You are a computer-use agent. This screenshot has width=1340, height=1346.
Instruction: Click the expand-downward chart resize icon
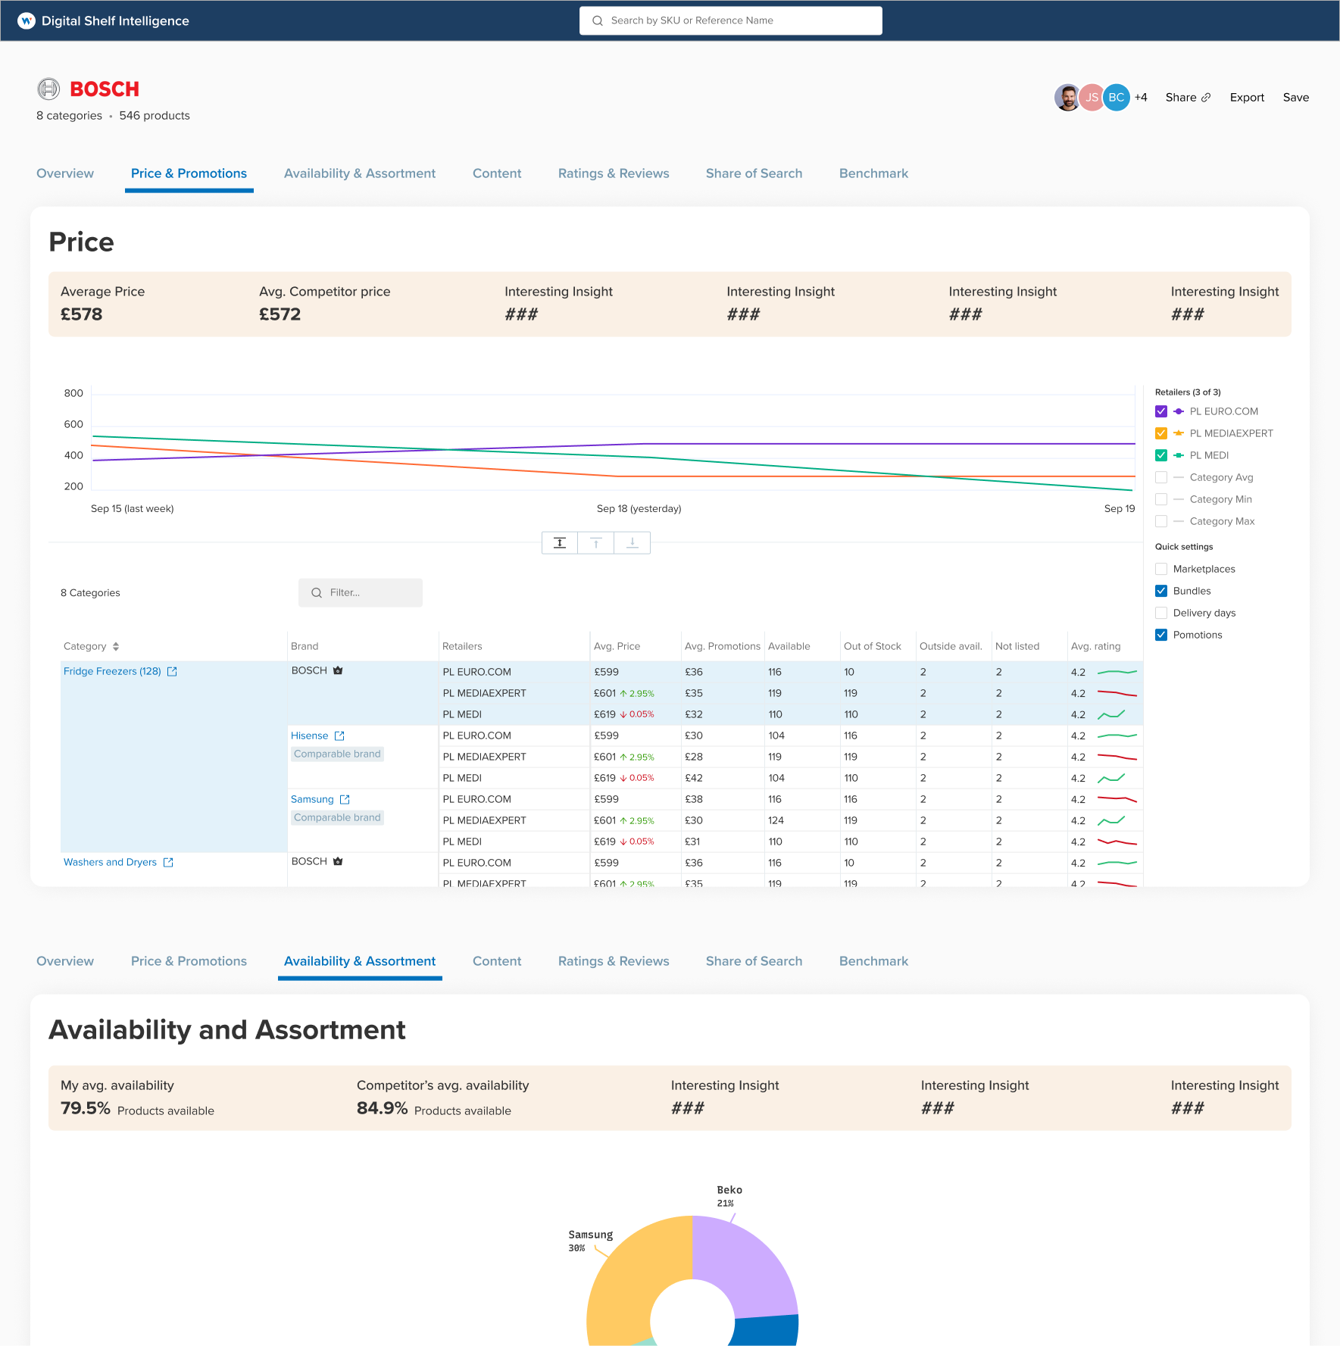[633, 543]
